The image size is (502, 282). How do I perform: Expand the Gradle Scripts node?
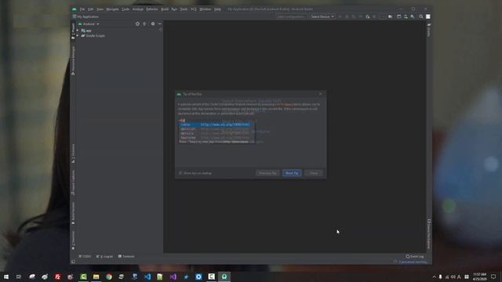tap(78, 36)
